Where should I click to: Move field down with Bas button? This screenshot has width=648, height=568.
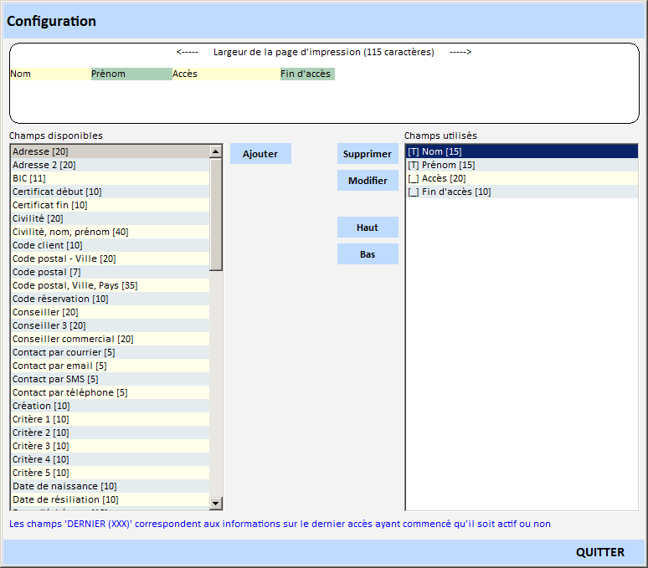(x=368, y=254)
